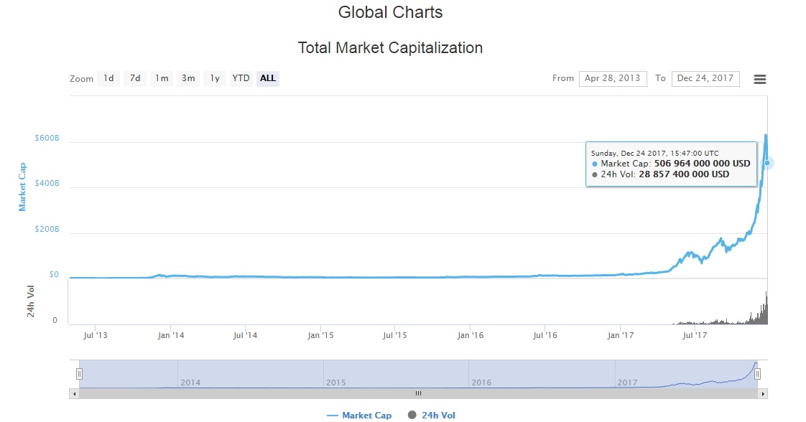Click the To date field
Screen dimensions: 806x422
click(x=705, y=78)
